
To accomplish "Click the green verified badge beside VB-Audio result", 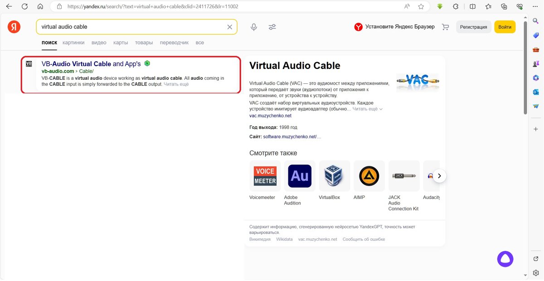I will click(x=147, y=63).
